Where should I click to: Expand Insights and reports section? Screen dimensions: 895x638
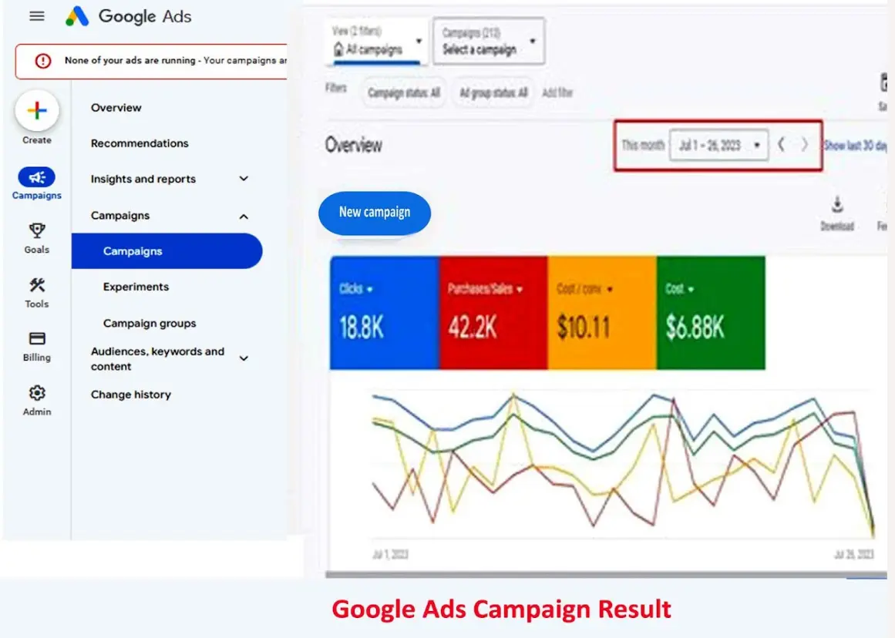point(244,179)
